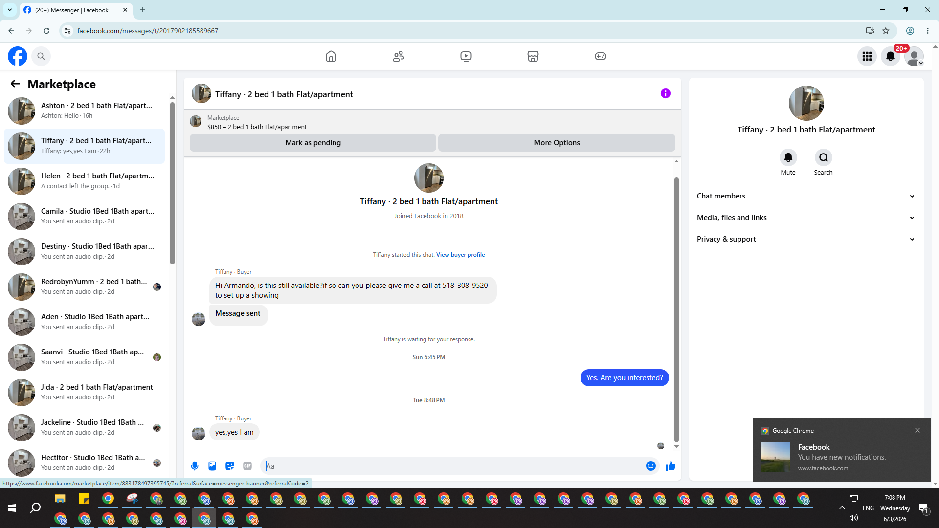Open the Marketplace store icon
Image resolution: width=939 pixels, height=528 pixels.
tap(533, 56)
